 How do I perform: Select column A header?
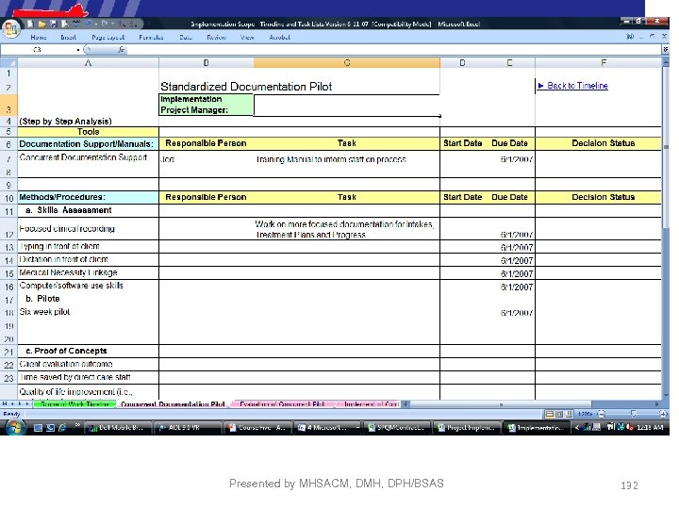point(88,63)
